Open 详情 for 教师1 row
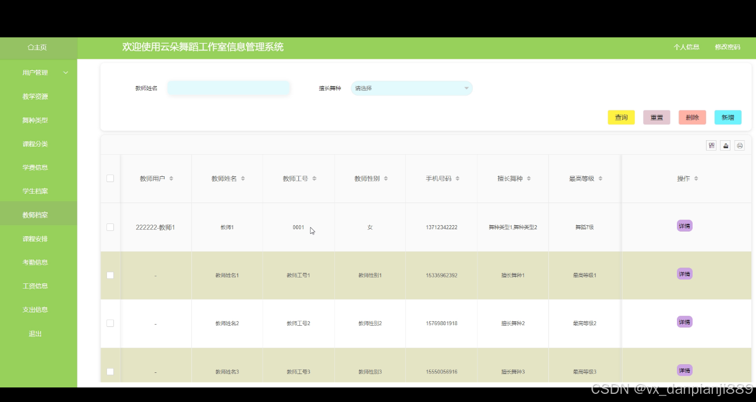756x402 pixels. [684, 226]
